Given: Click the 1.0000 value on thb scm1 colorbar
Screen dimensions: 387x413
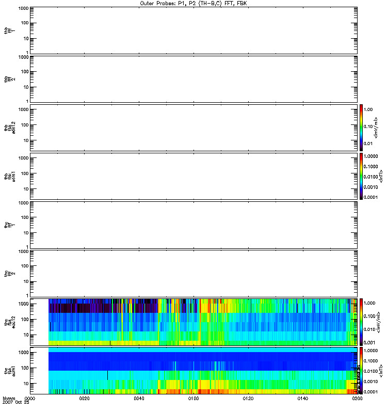Looking at the screenshot, I should pos(370,156).
